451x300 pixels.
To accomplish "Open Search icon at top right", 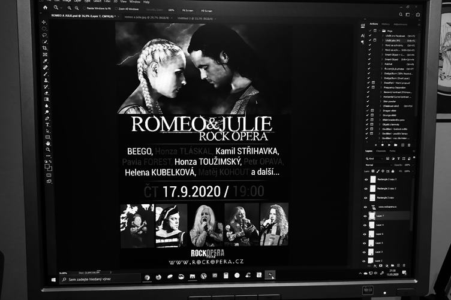I will click(401, 14).
